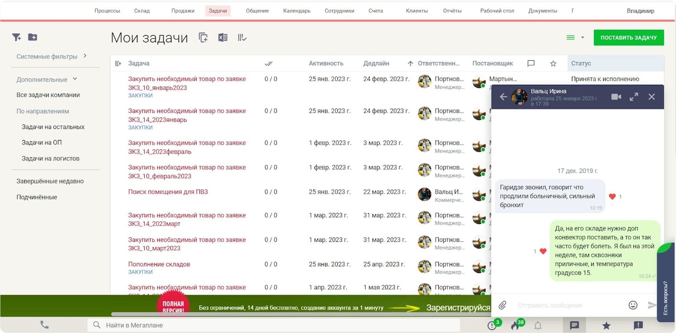676x333 pixels.
Task: Open the phone dialer icon in bottom bar
Action: pos(44,325)
